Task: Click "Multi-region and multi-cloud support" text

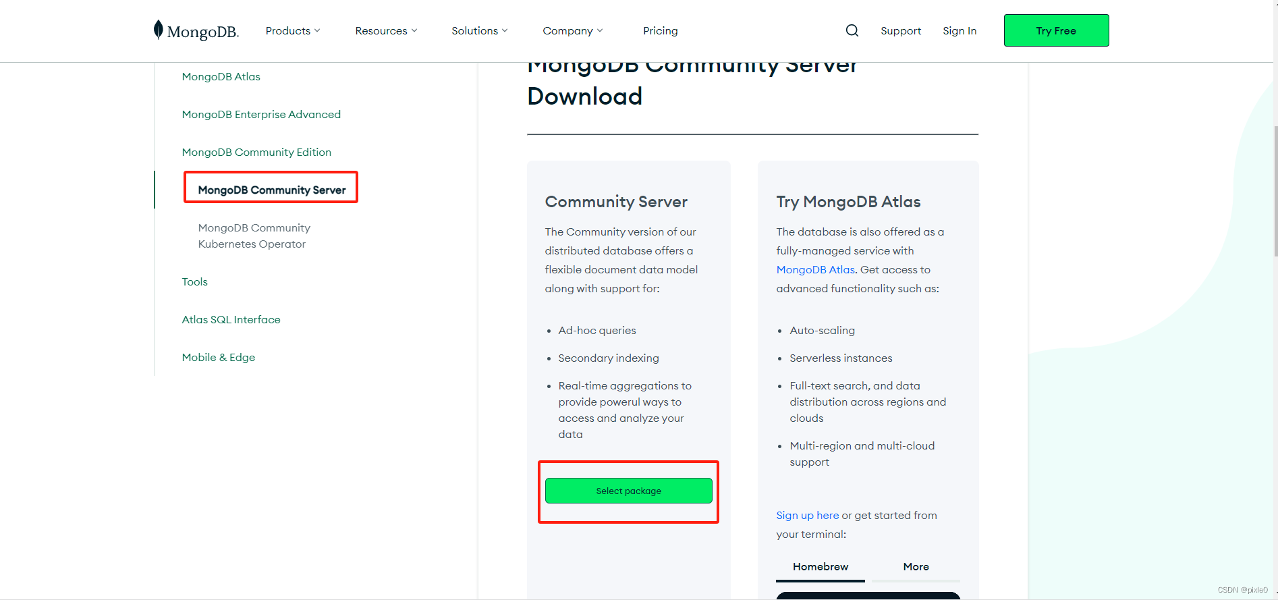Action: (x=862, y=454)
